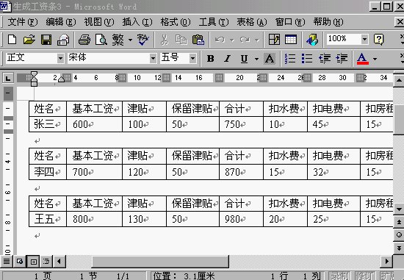Expand the redo history arrow
Screen dimensions: 404x280
click(x=256, y=40)
